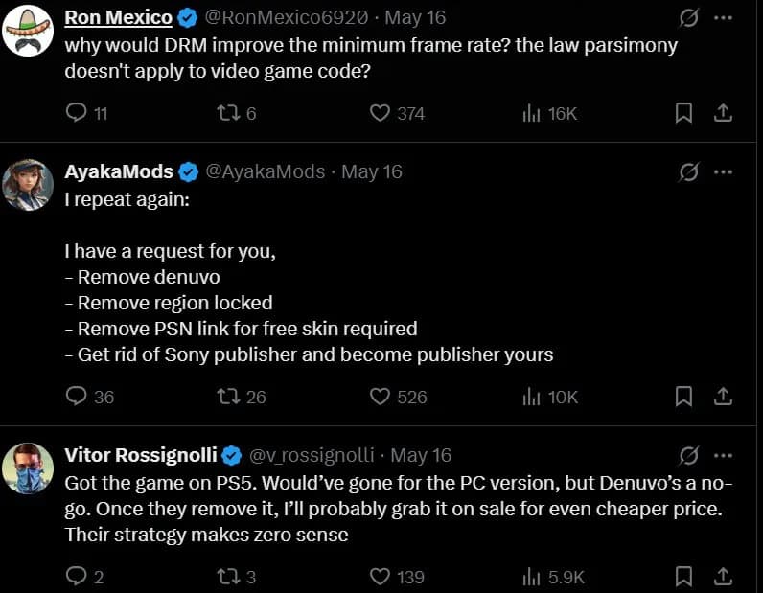Screen dimensions: 763x593
Task: Like Vitor Rossignolli's tweet
Action: pos(381,577)
